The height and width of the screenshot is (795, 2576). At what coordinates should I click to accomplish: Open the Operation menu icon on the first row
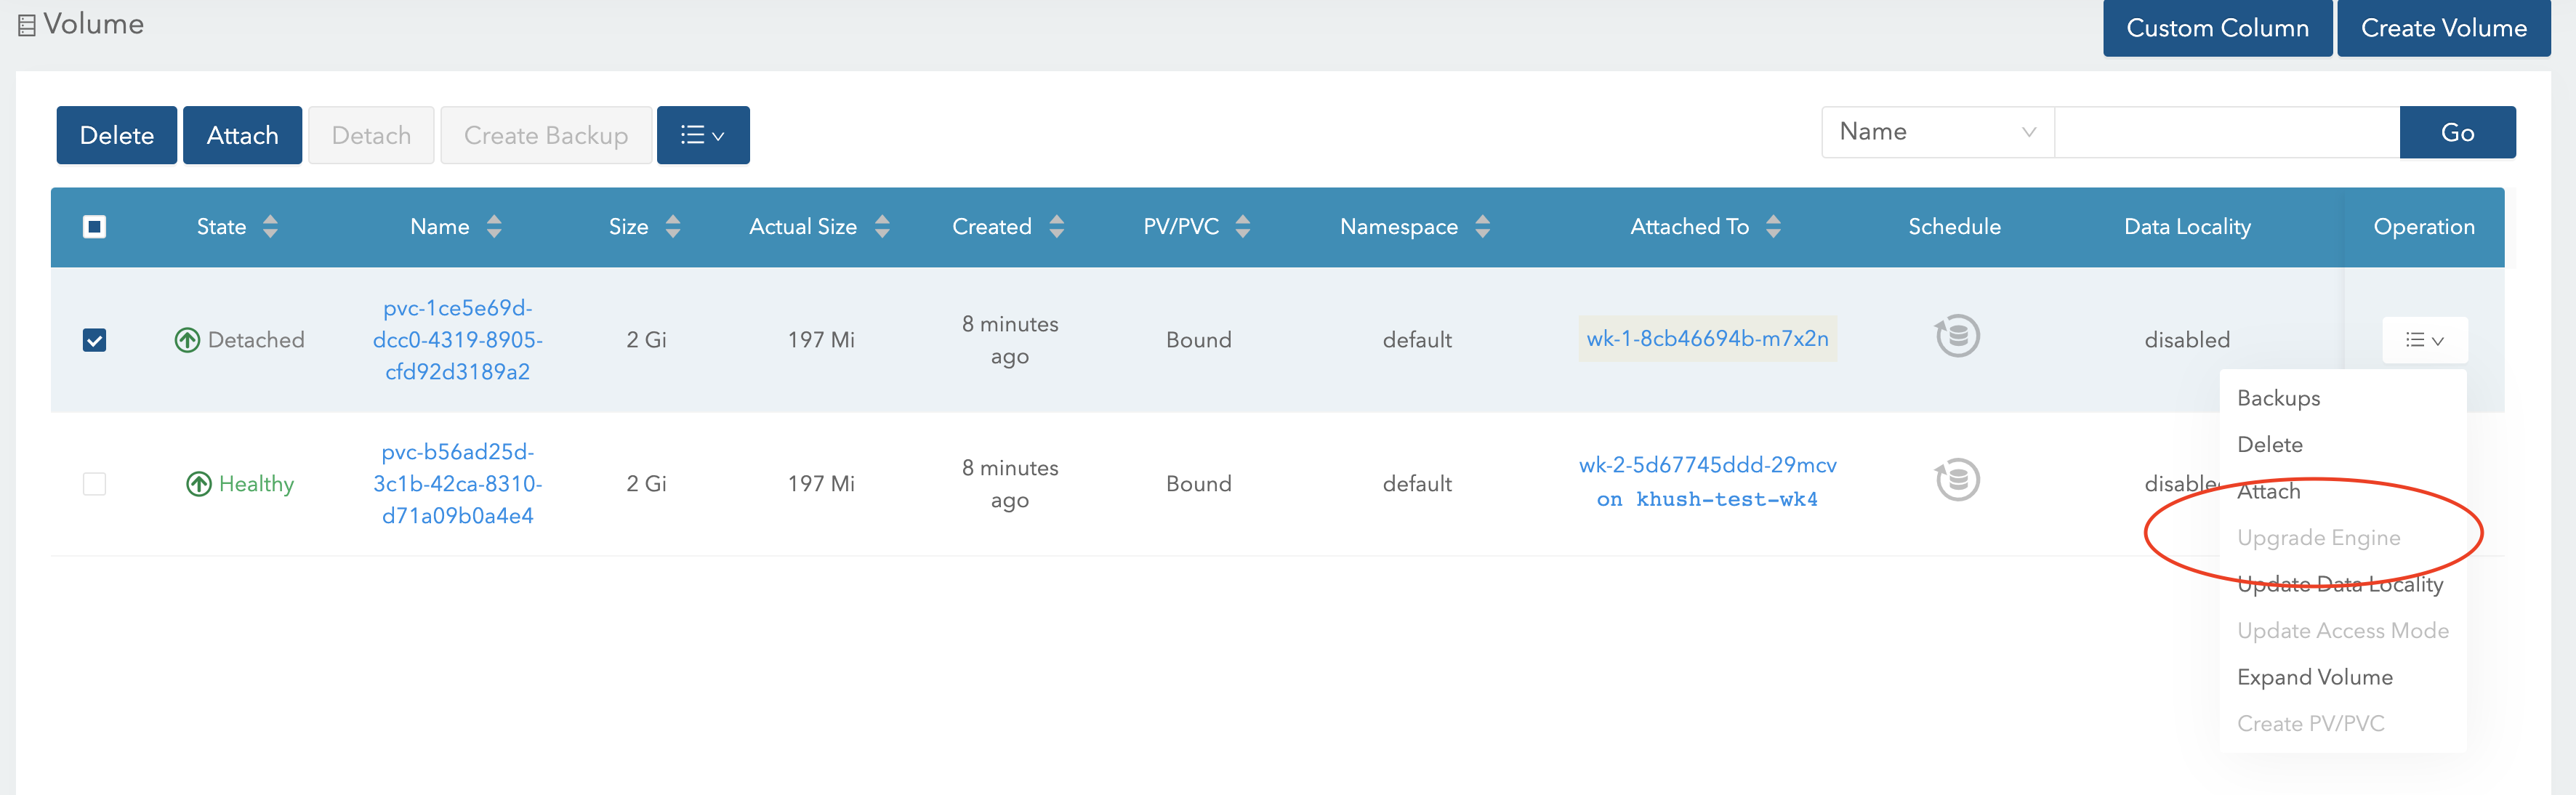click(2424, 340)
